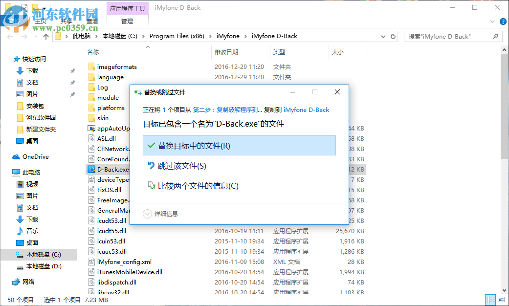
Task: Switch to the 查看 ribbon tab
Action: [92, 21]
